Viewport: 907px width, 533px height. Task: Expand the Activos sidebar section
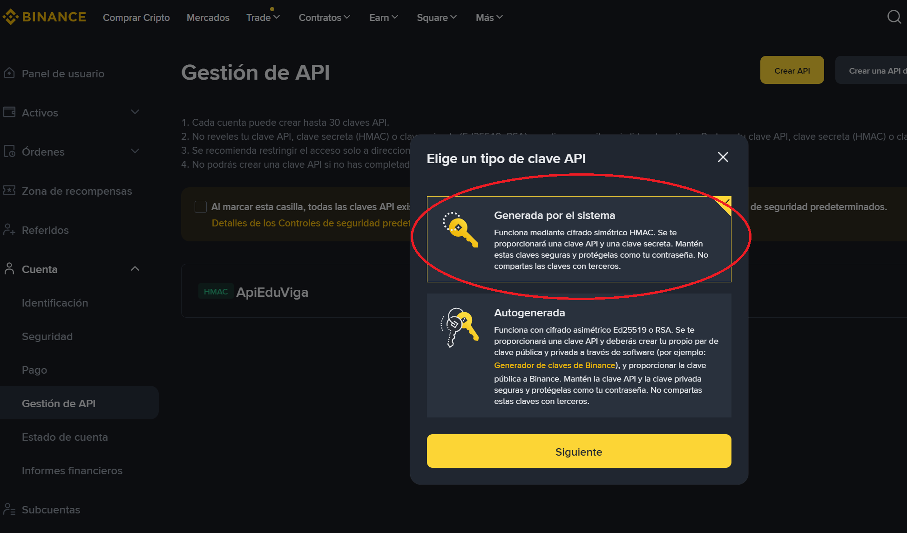135,112
